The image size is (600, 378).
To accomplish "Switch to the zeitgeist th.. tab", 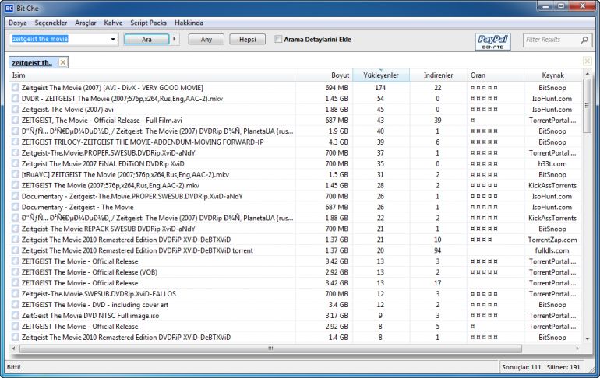I will click(x=32, y=62).
